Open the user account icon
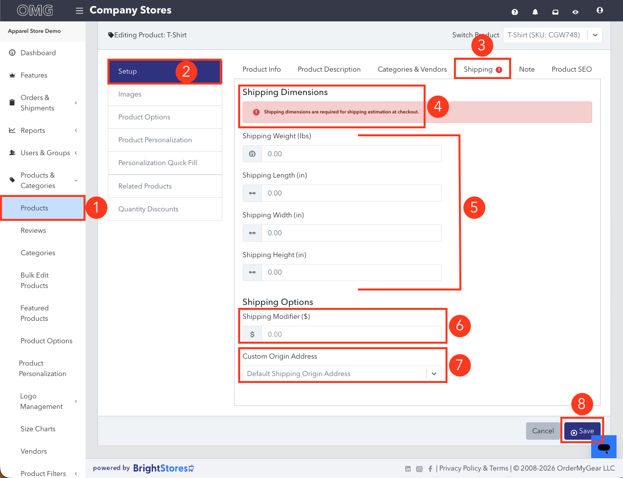Image resolution: width=623 pixels, height=478 pixels. (x=600, y=10)
